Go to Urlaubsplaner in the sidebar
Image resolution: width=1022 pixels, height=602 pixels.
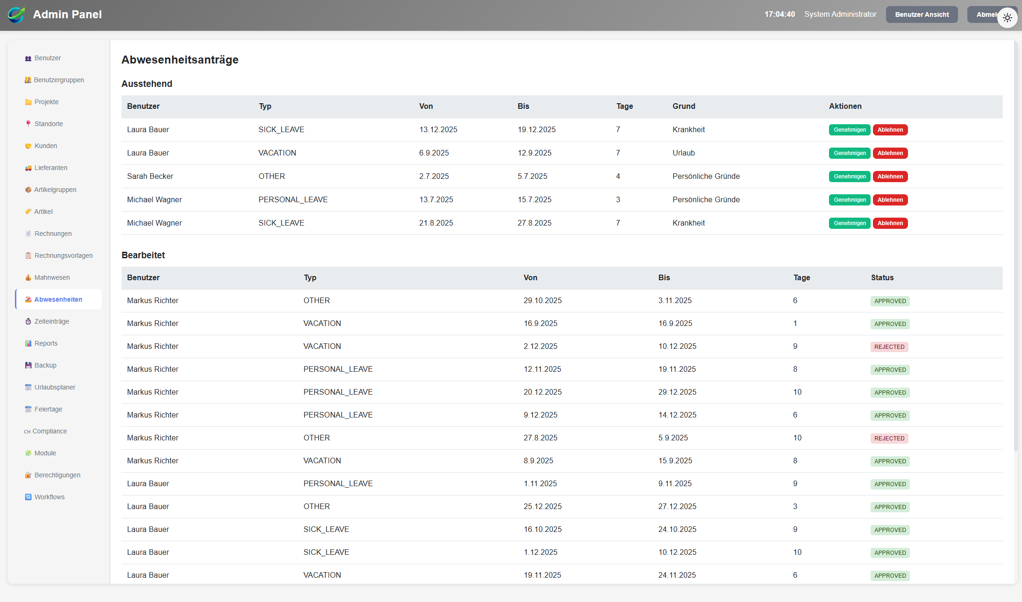55,387
